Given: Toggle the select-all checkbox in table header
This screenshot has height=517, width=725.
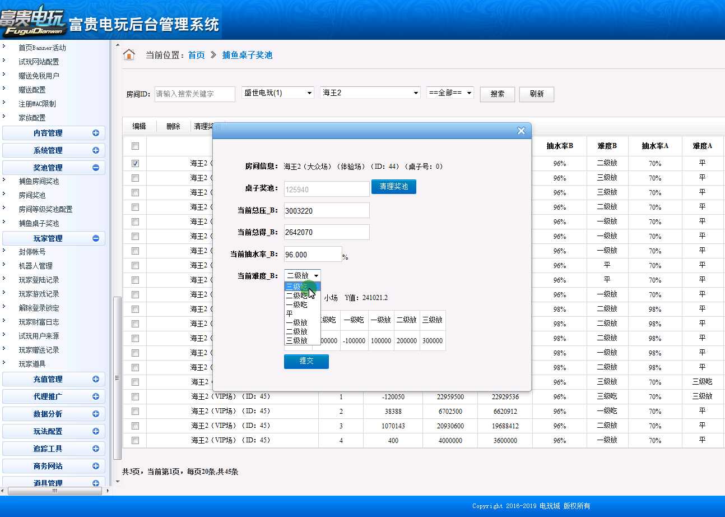Looking at the screenshot, I should point(135,146).
